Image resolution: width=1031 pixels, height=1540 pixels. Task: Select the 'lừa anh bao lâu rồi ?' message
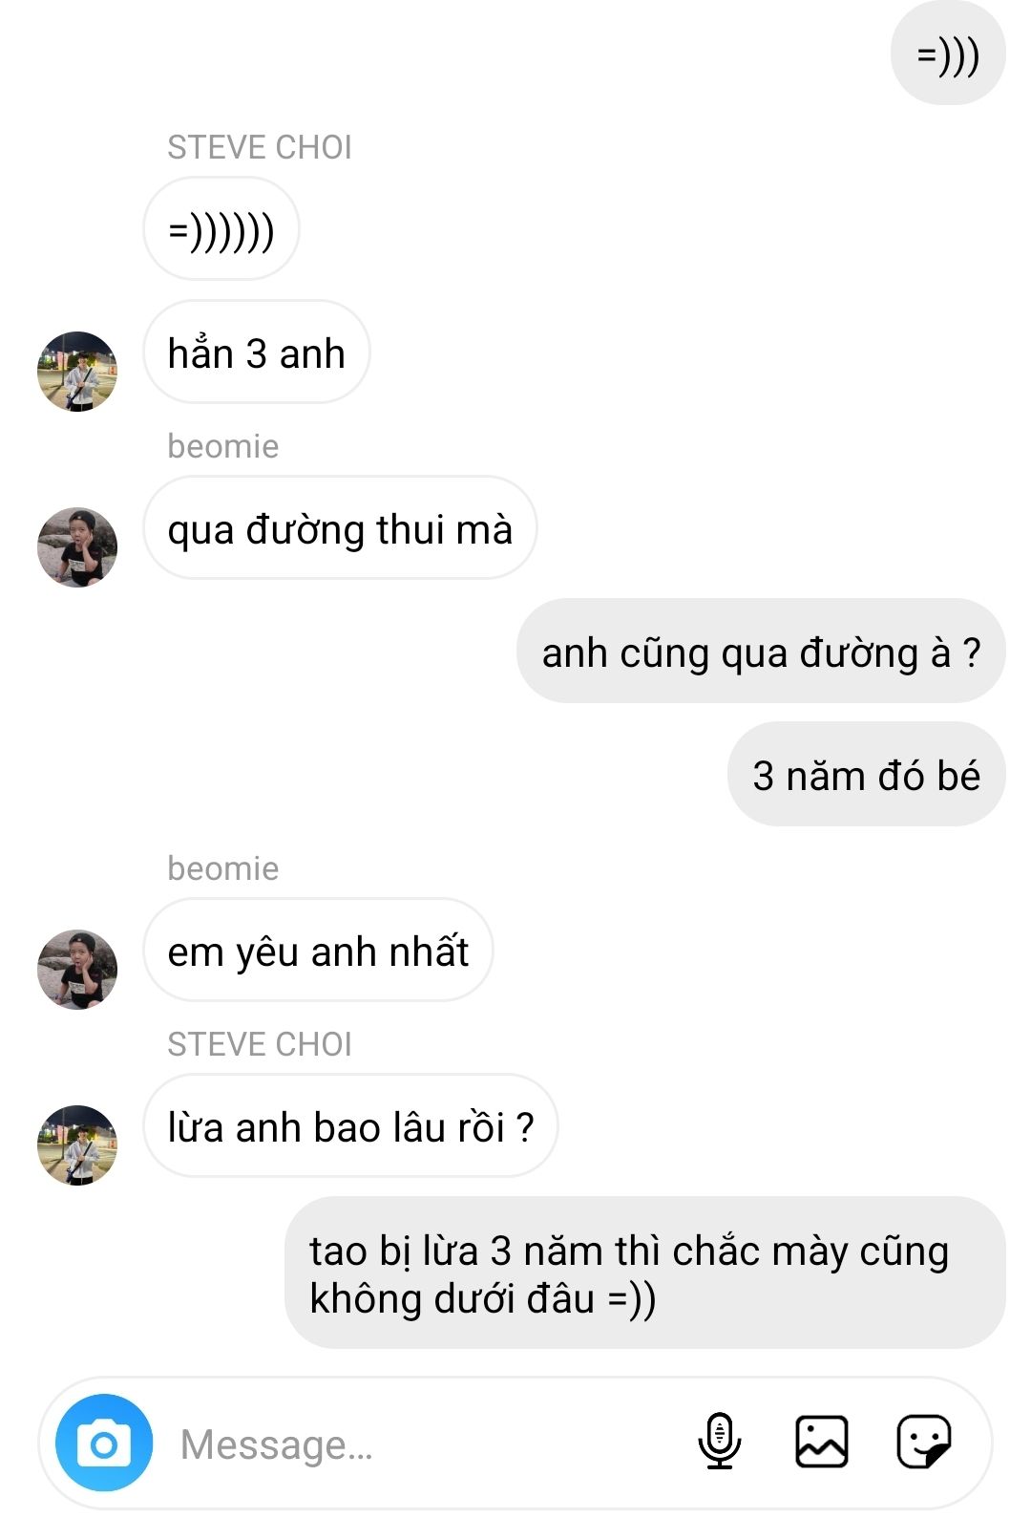[350, 1126]
